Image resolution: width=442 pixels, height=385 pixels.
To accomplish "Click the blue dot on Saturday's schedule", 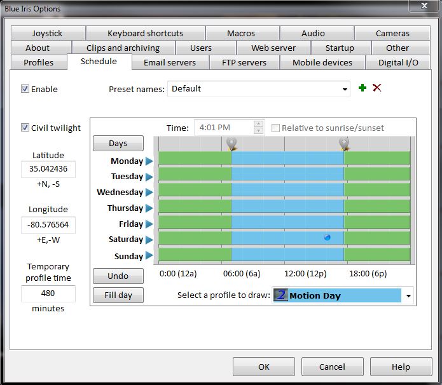I will (x=328, y=238).
